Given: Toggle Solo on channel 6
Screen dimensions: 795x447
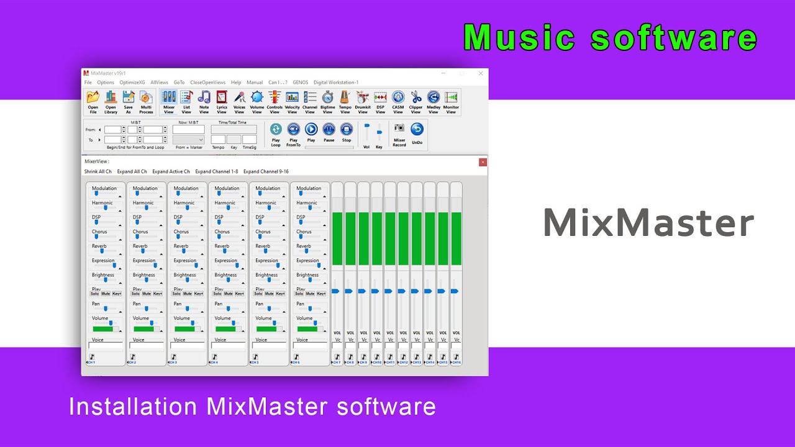Looking at the screenshot, I should click(x=299, y=294).
